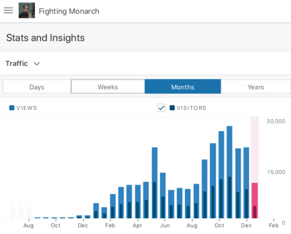291x234 pixels.
Task: Click the Fighting Monarch site avatar
Action: [27, 10]
